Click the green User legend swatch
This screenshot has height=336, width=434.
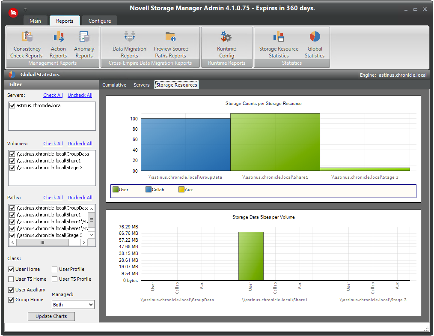coord(115,189)
